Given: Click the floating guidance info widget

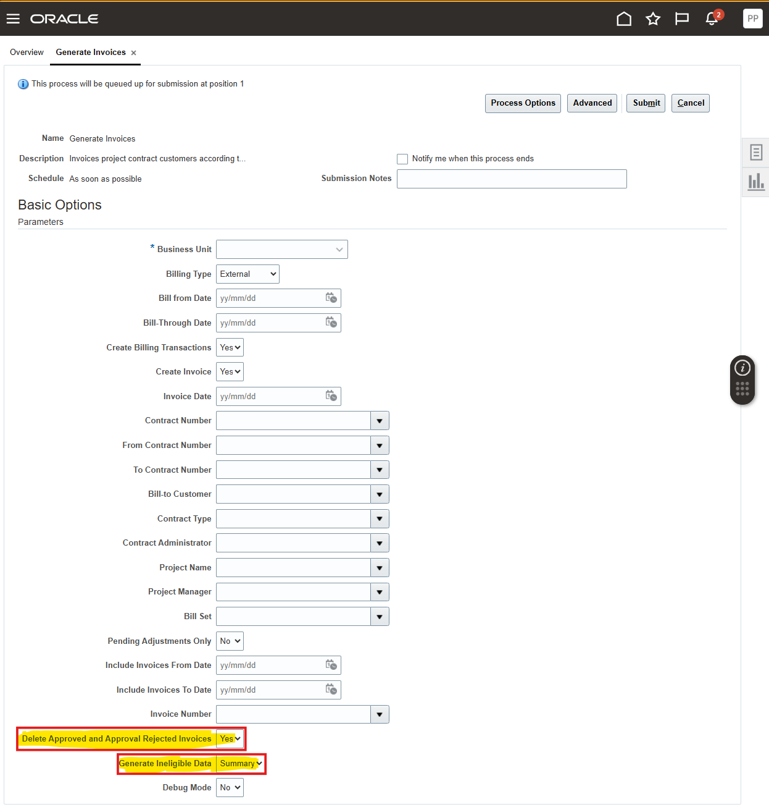Looking at the screenshot, I should point(742,368).
